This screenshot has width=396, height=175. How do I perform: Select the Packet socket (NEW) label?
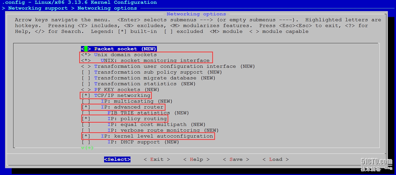click(125, 49)
